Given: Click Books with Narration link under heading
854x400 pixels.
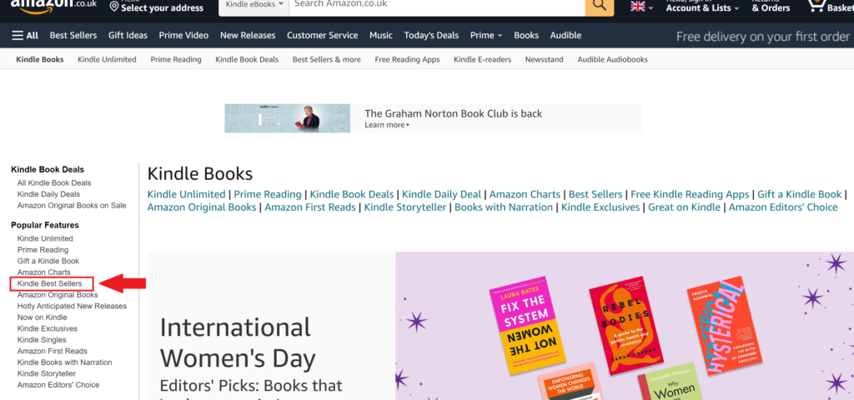Looking at the screenshot, I should 503,207.
